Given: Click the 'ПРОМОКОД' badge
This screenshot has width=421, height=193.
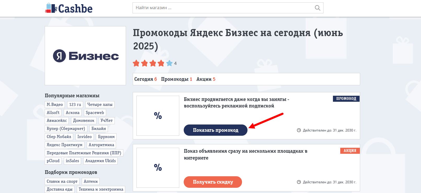Looking at the screenshot, I should tap(346, 99).
